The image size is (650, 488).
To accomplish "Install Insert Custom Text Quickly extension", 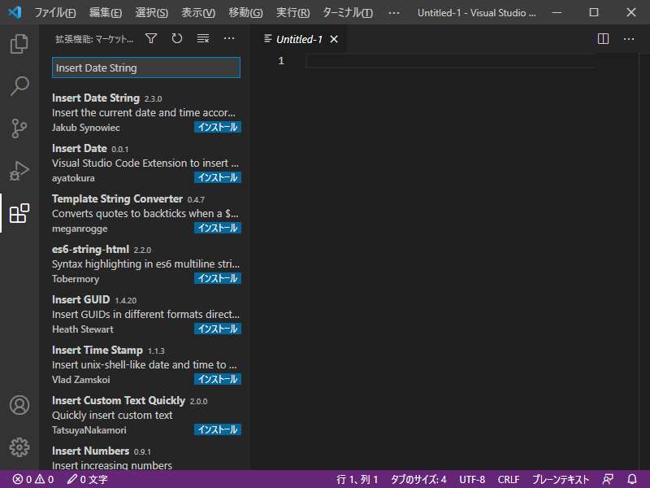I will pyautogui.click(x=218, y=430).
